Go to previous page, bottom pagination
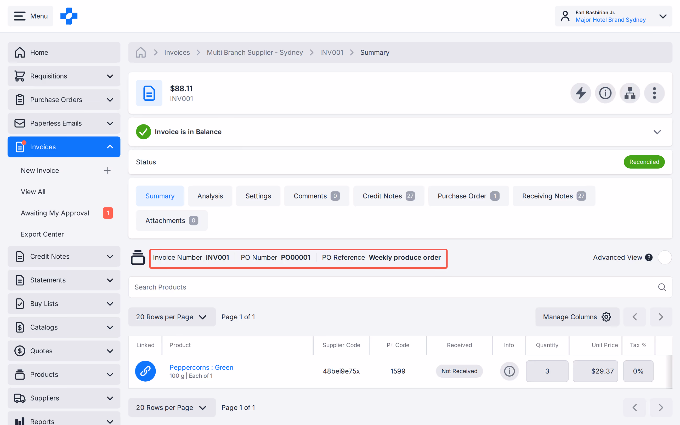680x425 pixels. coord(634,407)
